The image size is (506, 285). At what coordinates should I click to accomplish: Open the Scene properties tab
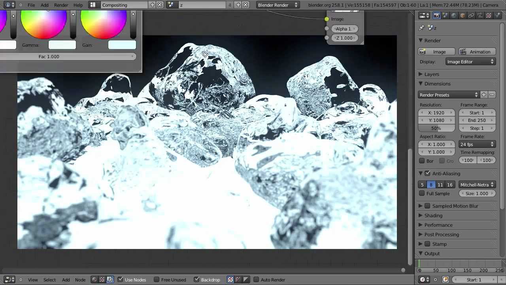[446, 15]
